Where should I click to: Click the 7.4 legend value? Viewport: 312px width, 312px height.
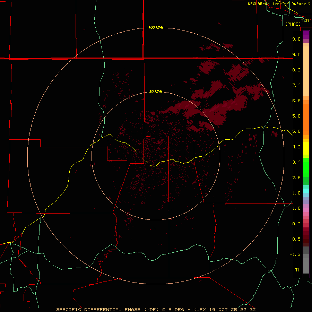(296, 85)
